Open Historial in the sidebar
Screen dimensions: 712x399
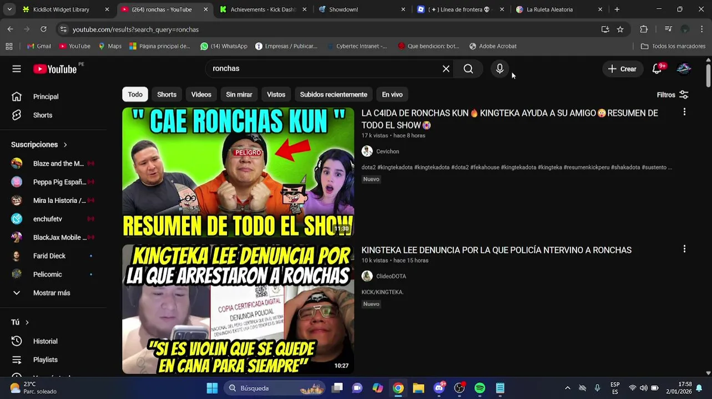53,341
